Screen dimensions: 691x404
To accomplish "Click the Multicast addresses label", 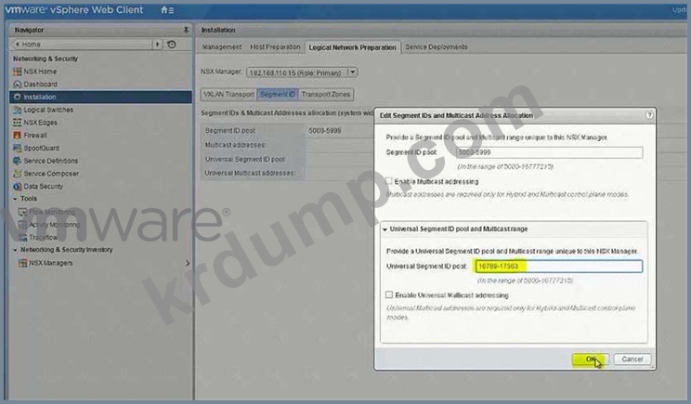I will tap(235, 145).
